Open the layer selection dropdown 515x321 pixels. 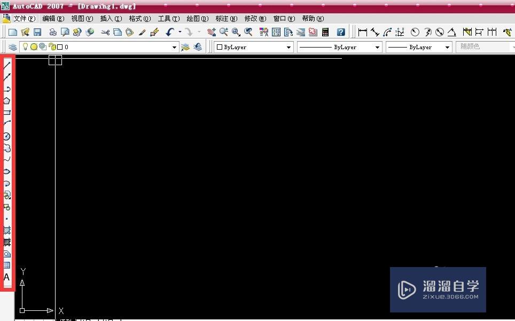[x=174, y=46]
